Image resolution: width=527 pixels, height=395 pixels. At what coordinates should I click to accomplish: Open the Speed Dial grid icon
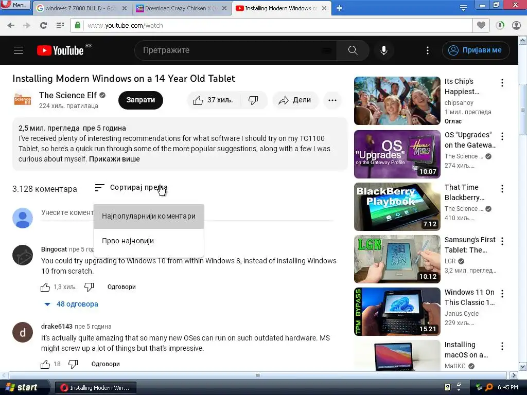tap(60, 26)
